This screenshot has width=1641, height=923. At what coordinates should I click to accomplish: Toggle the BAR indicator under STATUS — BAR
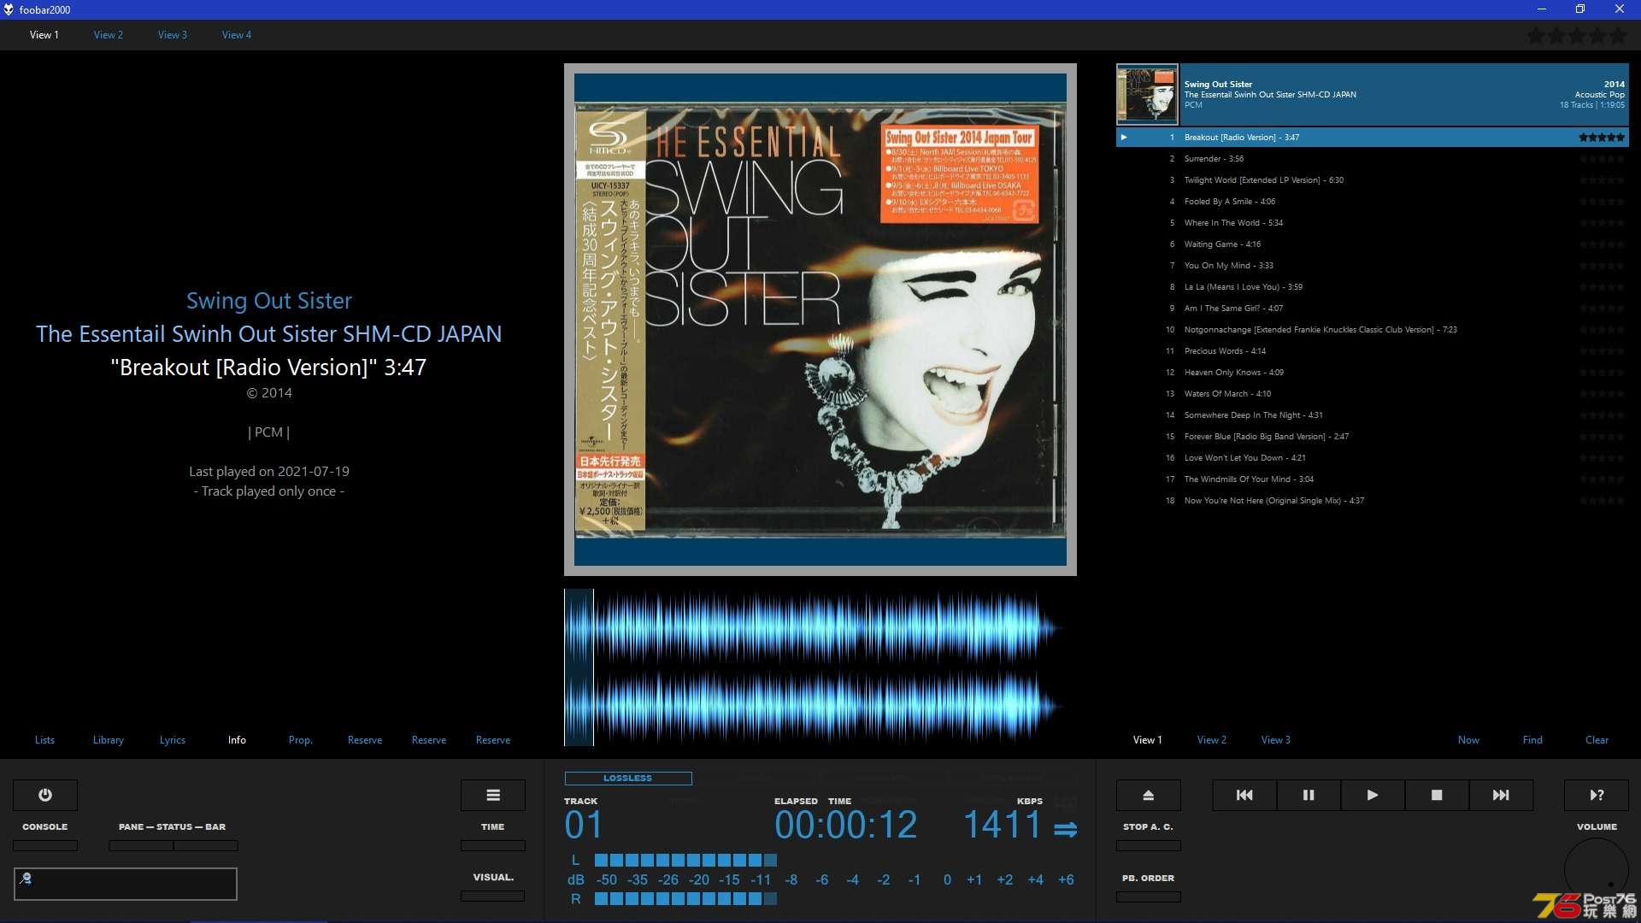click(206, 845)
